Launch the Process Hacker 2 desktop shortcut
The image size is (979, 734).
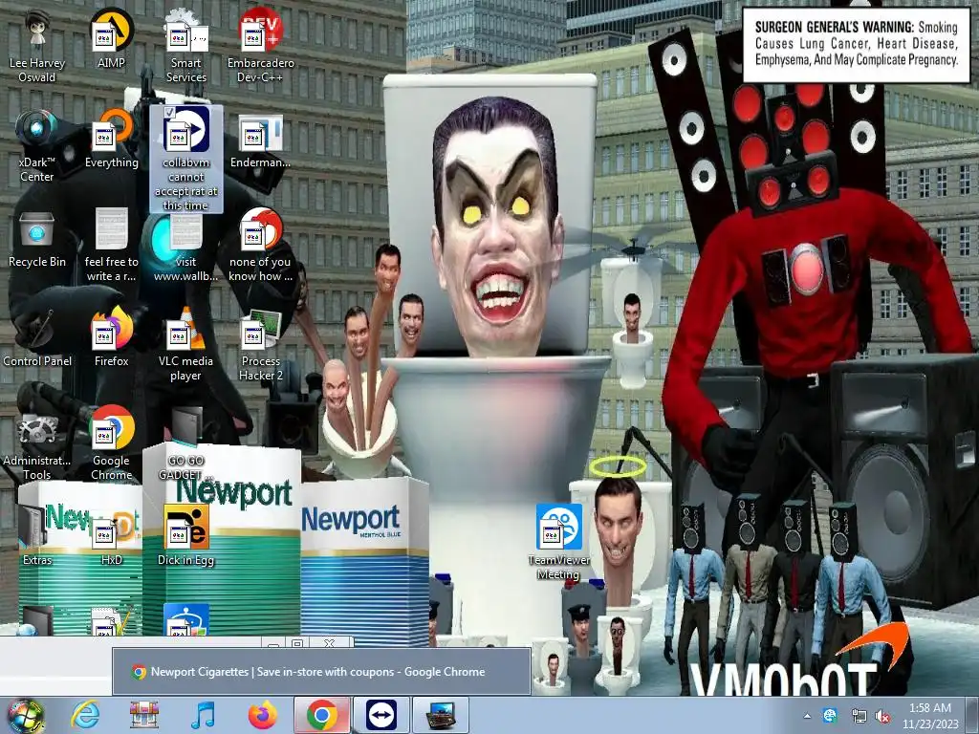coord(260,344)
